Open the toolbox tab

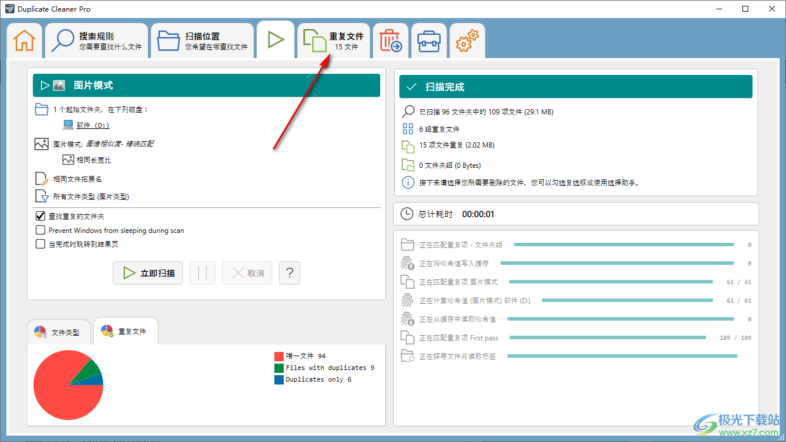coord(429,41)
